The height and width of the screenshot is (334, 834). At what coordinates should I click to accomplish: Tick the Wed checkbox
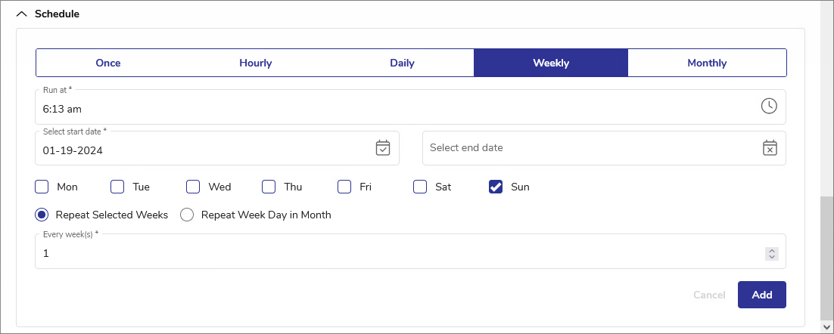(193, 187)
